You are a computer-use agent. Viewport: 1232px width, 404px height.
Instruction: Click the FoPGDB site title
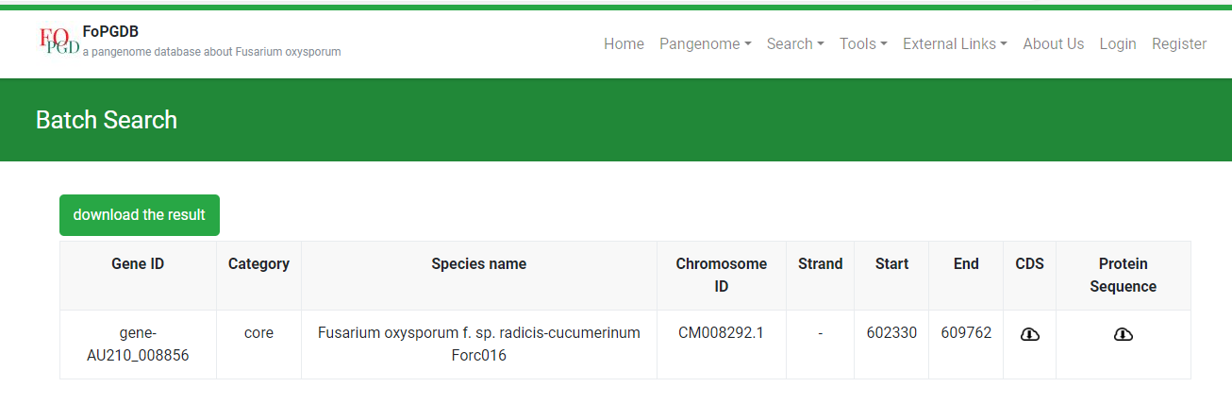point(110,32)
